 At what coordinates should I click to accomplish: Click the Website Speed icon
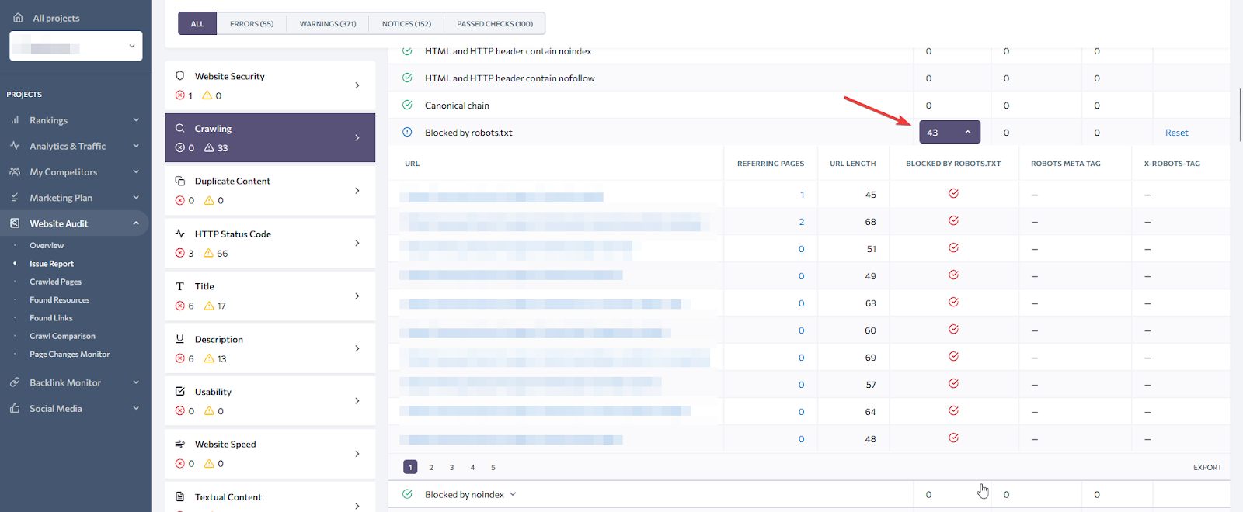[x=180, y=444]
